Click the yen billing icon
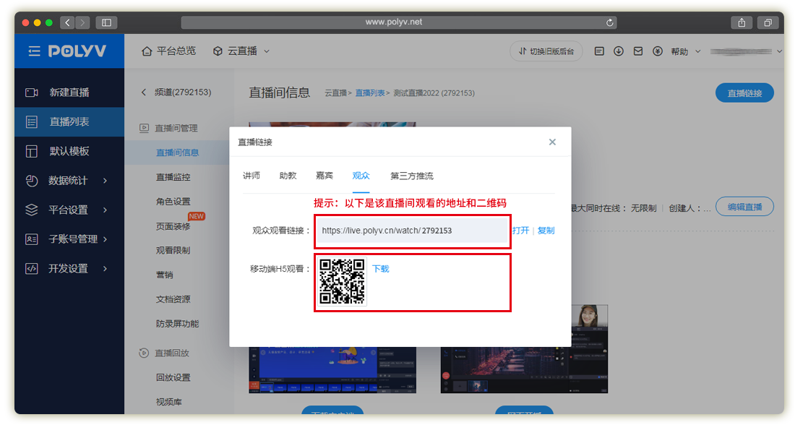The width and height of the screenshot is (795, 425). pos(657,51)
